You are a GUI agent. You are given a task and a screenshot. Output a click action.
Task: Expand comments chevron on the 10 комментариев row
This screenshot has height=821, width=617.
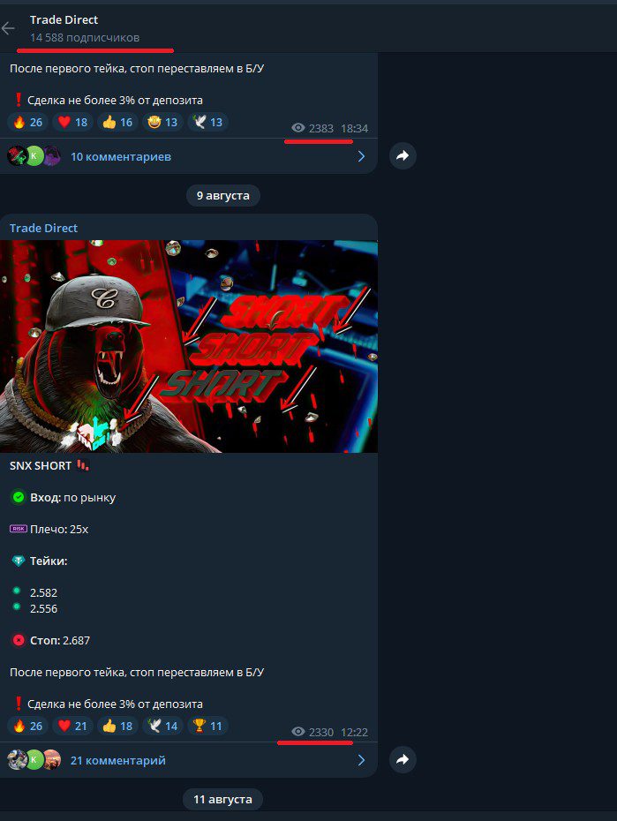tap(361, 156)
